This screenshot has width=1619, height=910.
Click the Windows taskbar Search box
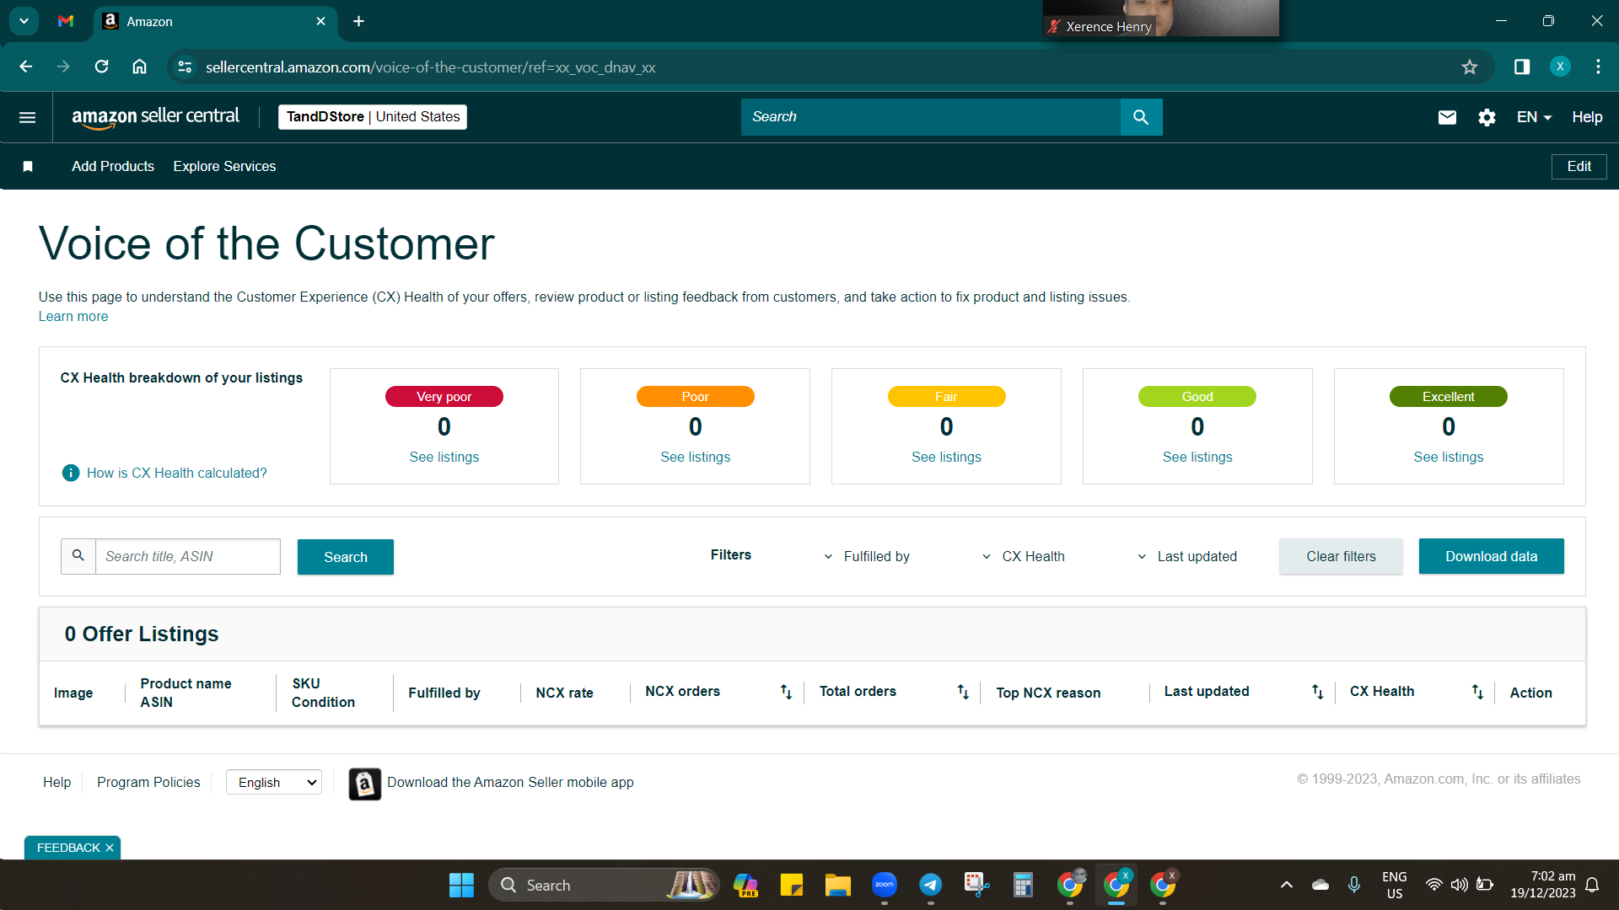[x=604, y=885]
